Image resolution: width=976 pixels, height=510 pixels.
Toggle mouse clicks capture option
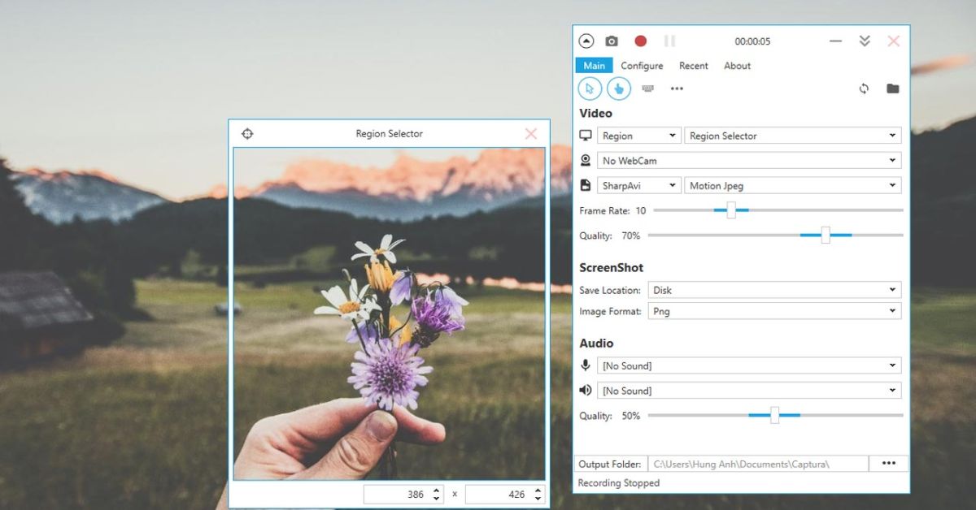click(x=619, y=89)
